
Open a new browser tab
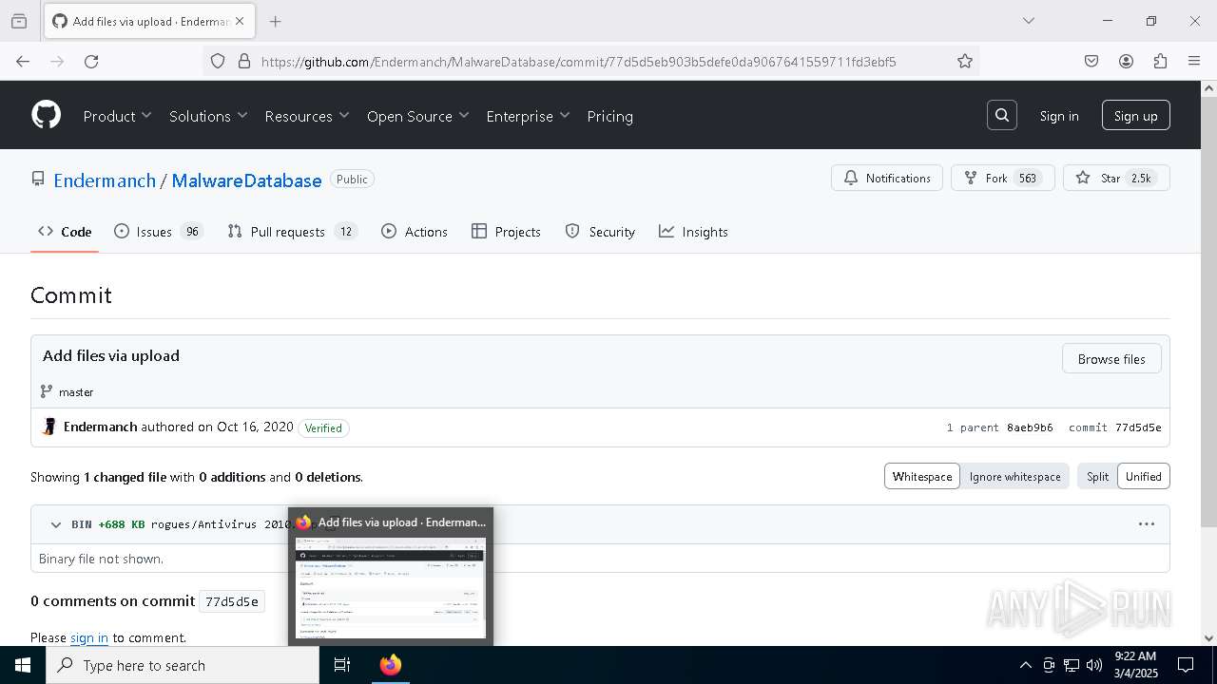276,21
